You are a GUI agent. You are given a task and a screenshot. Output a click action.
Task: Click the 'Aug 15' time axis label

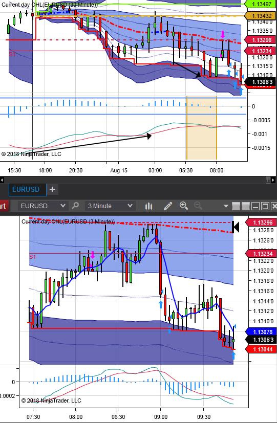click(118, 170)
